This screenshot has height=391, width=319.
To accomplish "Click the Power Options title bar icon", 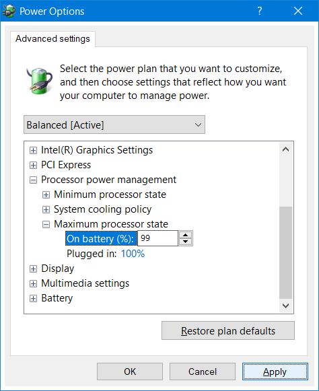I will point(9,11).
